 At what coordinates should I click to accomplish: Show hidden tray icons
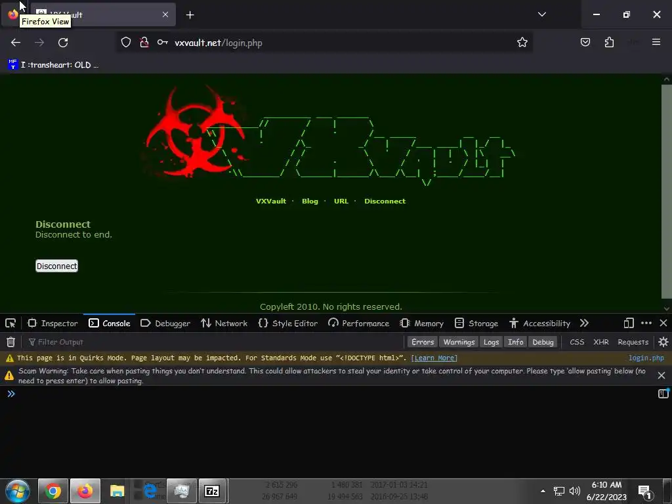tap(543, 491)
